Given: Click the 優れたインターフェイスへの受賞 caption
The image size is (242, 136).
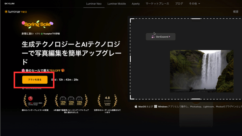Looking at the screenshot, I should tap(35, 110).
